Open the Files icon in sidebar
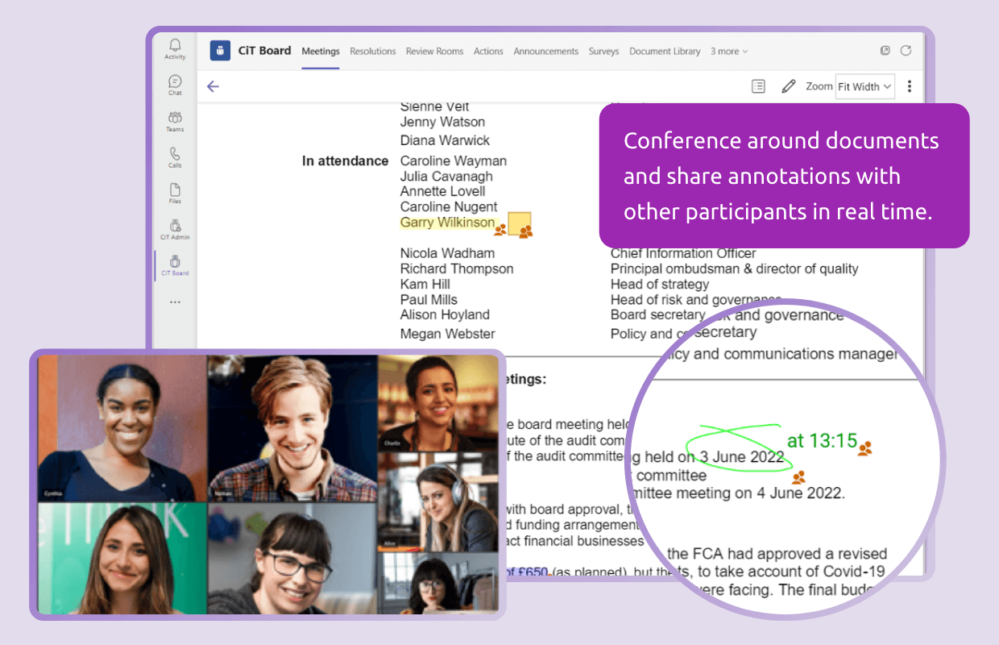The width and height of the screenshot is (999, 645). (x=174, y=189)
